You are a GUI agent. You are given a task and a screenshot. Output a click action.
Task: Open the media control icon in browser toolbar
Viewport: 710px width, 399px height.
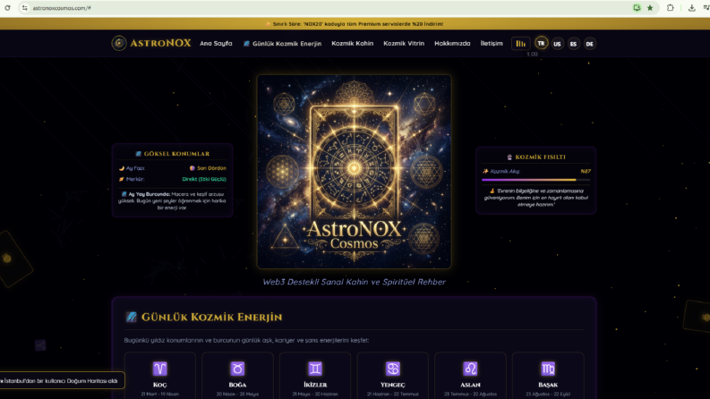coord(706,8)
